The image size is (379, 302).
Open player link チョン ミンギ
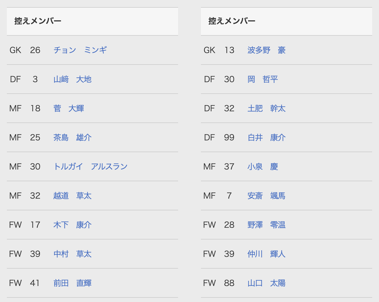[x=80, y=50]
